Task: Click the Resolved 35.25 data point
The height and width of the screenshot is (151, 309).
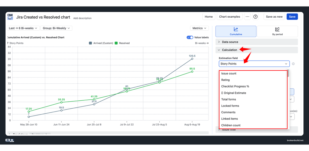Action: (61, 102)
